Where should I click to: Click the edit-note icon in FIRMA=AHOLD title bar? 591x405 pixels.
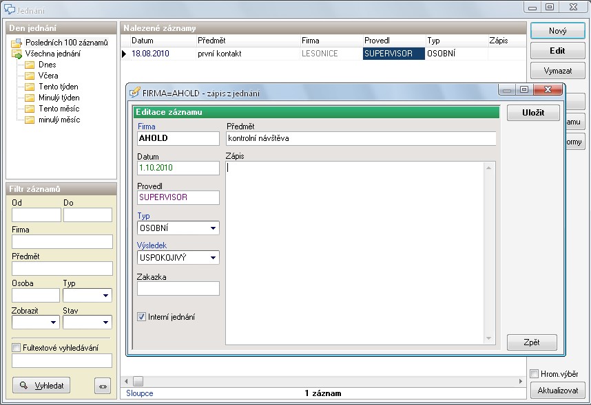click(134, 92)
